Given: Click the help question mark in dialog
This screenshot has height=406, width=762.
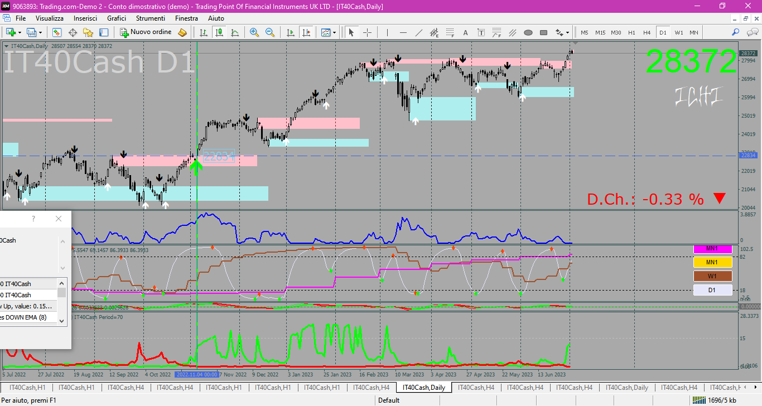Looking at the screenshot, I should pos(33,219).
